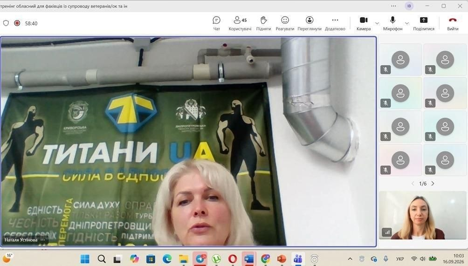Open Task View on taskbar
468x266 pixels.
[117, 259]
